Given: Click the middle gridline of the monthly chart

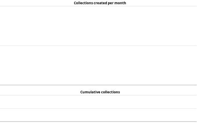Looking at the screenshot, I should (x=98, y=46).
